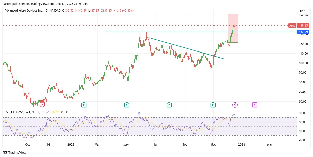Click the TradingView logo at bottom left
Image resolution: width=313 pixels, height=157 pixels.
(x=14, y=152)
